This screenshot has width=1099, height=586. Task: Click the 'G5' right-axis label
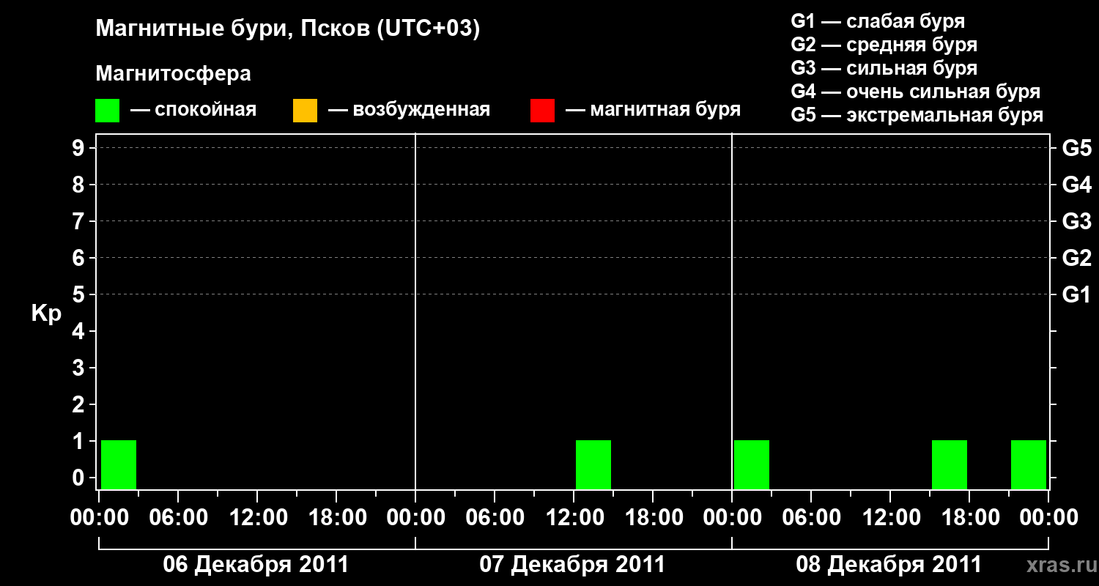[x=1077, y=148]
